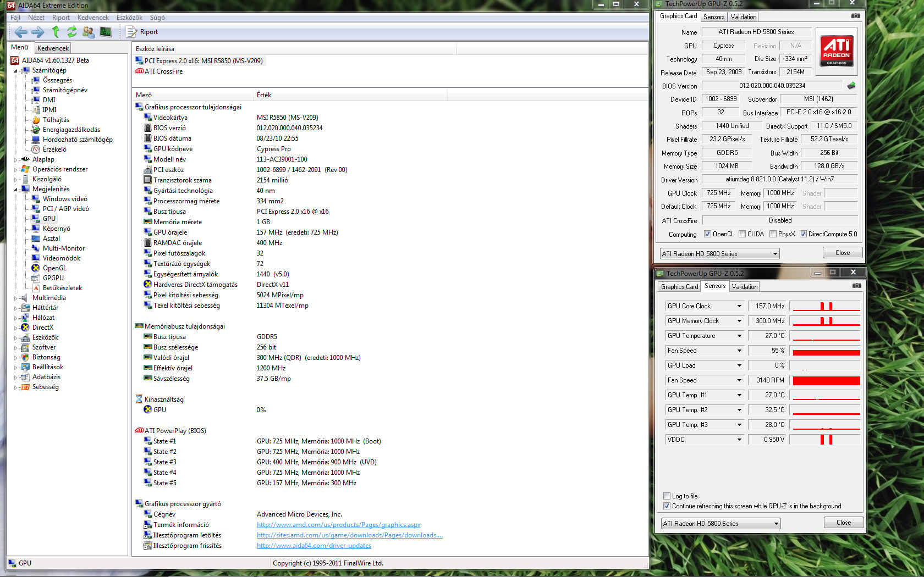Open the system monitor graph toolbar icon

(x=106, y=32)
